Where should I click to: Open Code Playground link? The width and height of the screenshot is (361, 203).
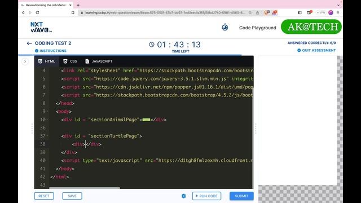point(257,28)
